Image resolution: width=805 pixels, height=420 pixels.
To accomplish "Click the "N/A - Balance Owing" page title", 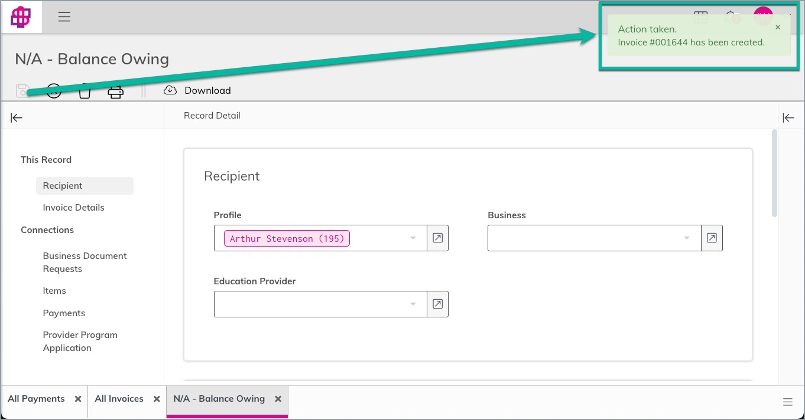I will coord(92,59).
